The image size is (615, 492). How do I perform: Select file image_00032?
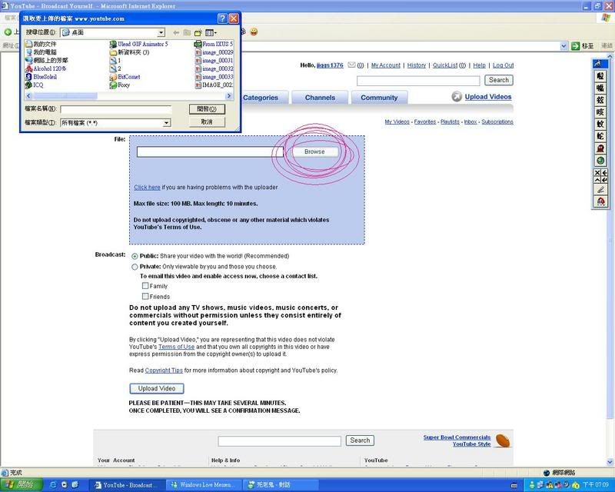click(x=214, y=68)
